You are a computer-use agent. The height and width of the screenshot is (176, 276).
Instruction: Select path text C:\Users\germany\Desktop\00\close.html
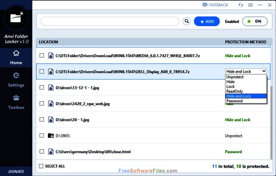pos(93,152)
